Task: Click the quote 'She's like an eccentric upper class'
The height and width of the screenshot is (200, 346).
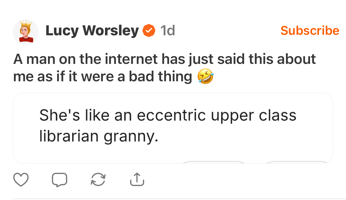Action: pos(168,116)
